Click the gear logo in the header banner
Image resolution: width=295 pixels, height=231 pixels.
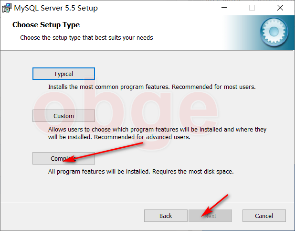click(274, 32)
